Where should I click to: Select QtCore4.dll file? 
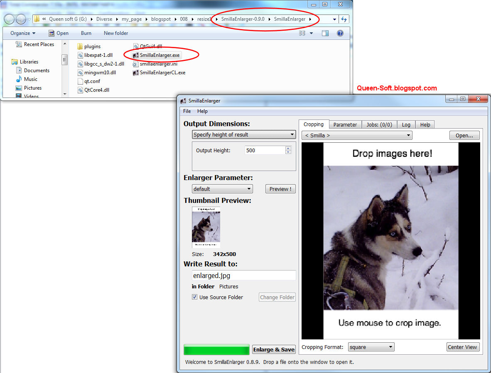point(93,90)
